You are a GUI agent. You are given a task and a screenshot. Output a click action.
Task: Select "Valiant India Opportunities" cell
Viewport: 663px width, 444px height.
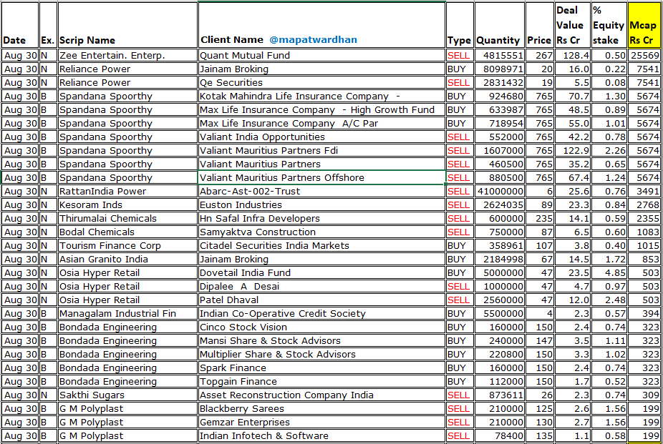pos(321,137)
